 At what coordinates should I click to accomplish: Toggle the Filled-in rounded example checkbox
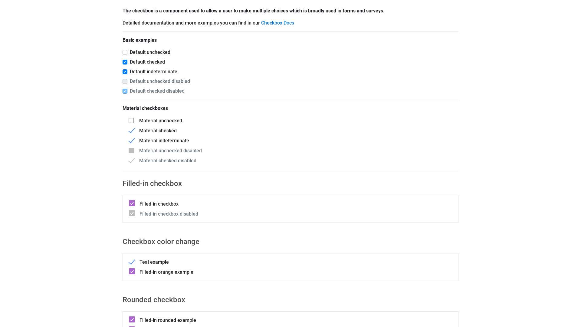[x=132, y=319]
